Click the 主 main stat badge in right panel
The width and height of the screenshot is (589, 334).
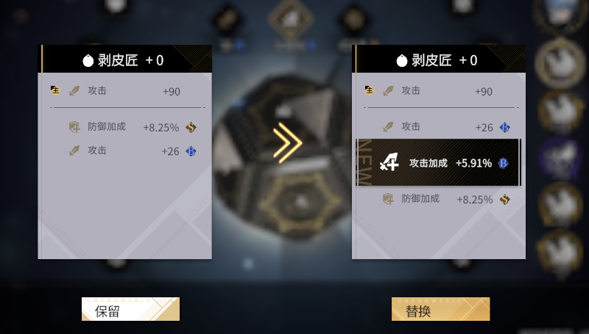[x=370, y=90]
